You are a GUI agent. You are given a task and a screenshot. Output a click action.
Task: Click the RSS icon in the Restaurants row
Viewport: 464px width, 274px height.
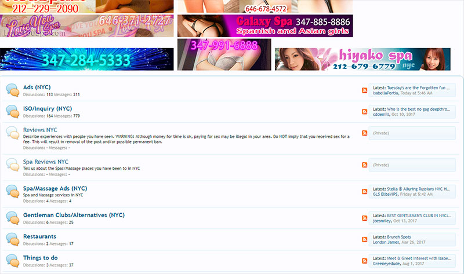pyautogui.click(x=364, y=239)
